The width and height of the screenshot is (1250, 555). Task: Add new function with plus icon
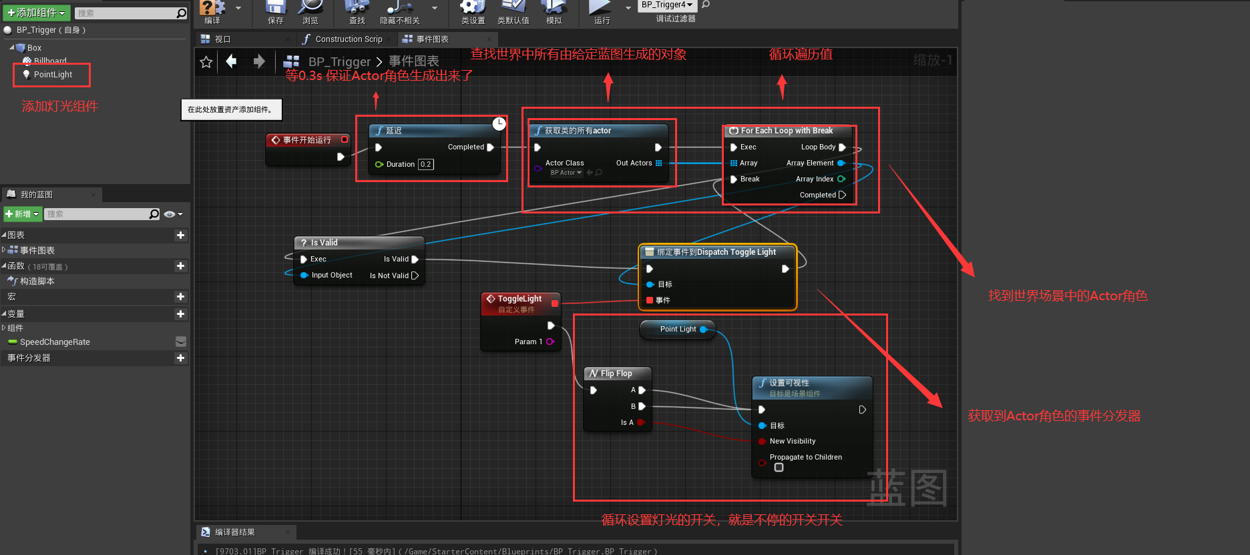point(180,266)
